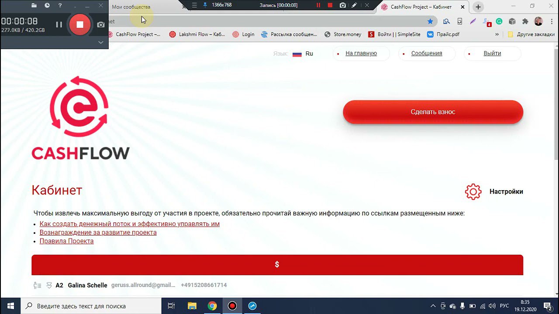Open the gray cube extension
The width and height of the screenshot is (559, 314).
tap(512, 21)
